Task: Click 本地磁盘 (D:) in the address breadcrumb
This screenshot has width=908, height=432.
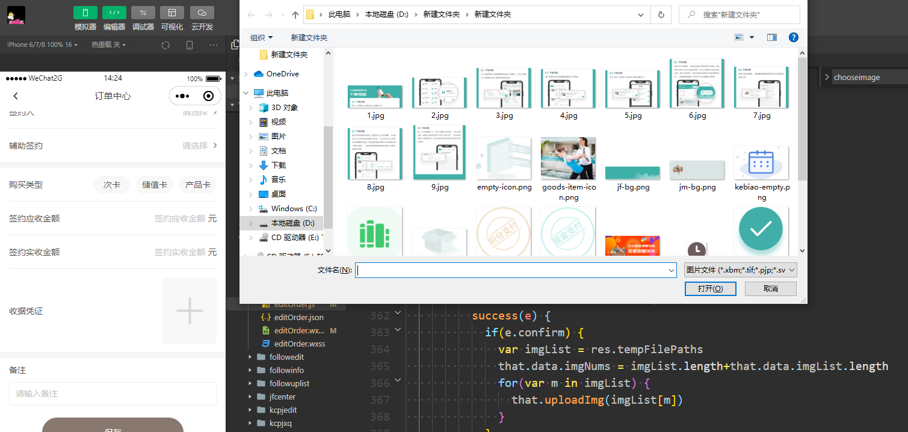Action: [387, 14]
